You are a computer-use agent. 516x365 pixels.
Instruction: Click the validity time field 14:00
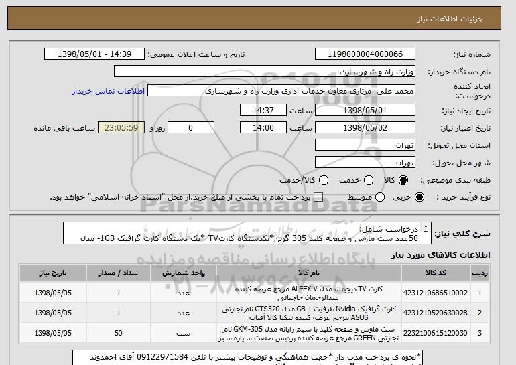(x=263, y=128)
